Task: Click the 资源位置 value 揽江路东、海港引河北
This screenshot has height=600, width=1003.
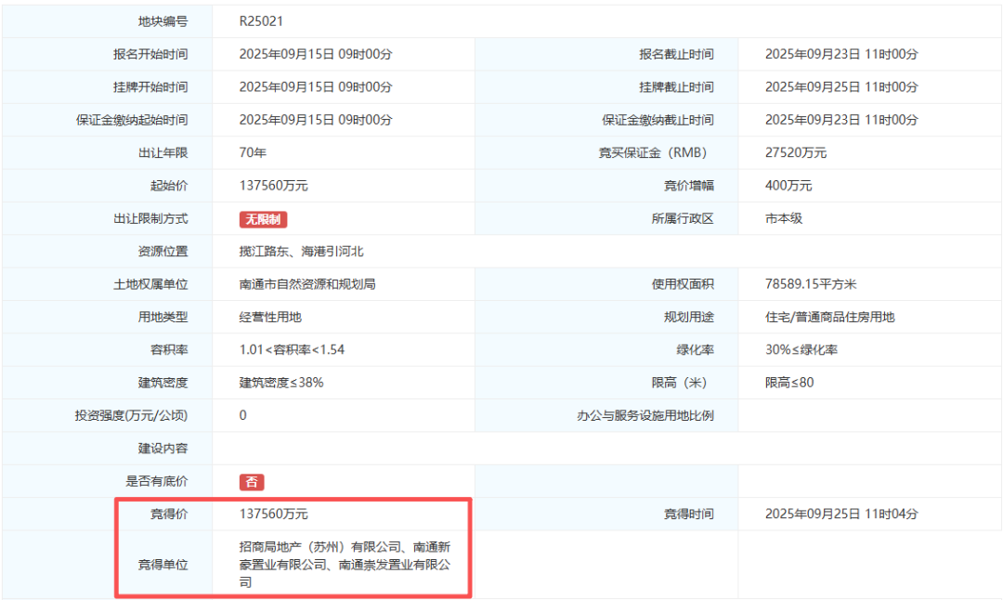Action: (x=301, y=252)
